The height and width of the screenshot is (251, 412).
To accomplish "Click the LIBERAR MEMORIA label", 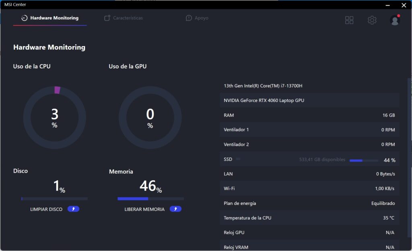I will (x=144, y=209).
